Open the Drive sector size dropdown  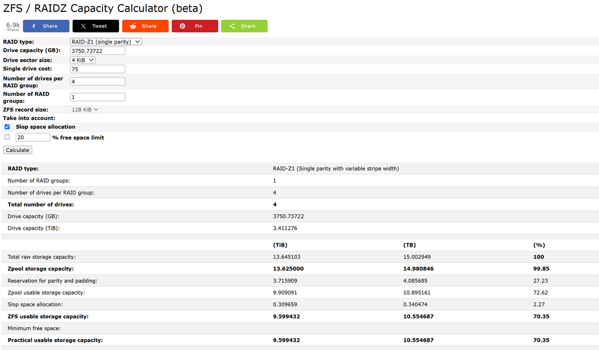tap(83, 60)
